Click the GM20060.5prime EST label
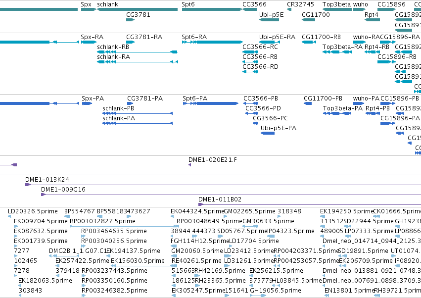Screen dimensions: 421x298 point(197,251)
